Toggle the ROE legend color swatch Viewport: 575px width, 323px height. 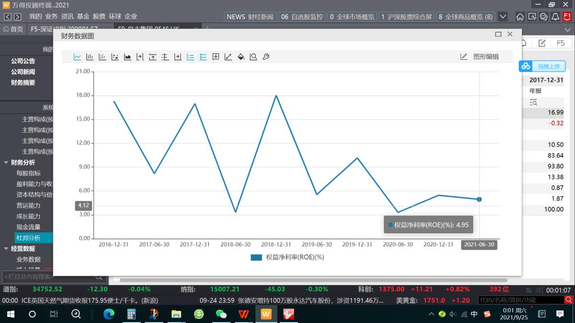pos(256,257)
